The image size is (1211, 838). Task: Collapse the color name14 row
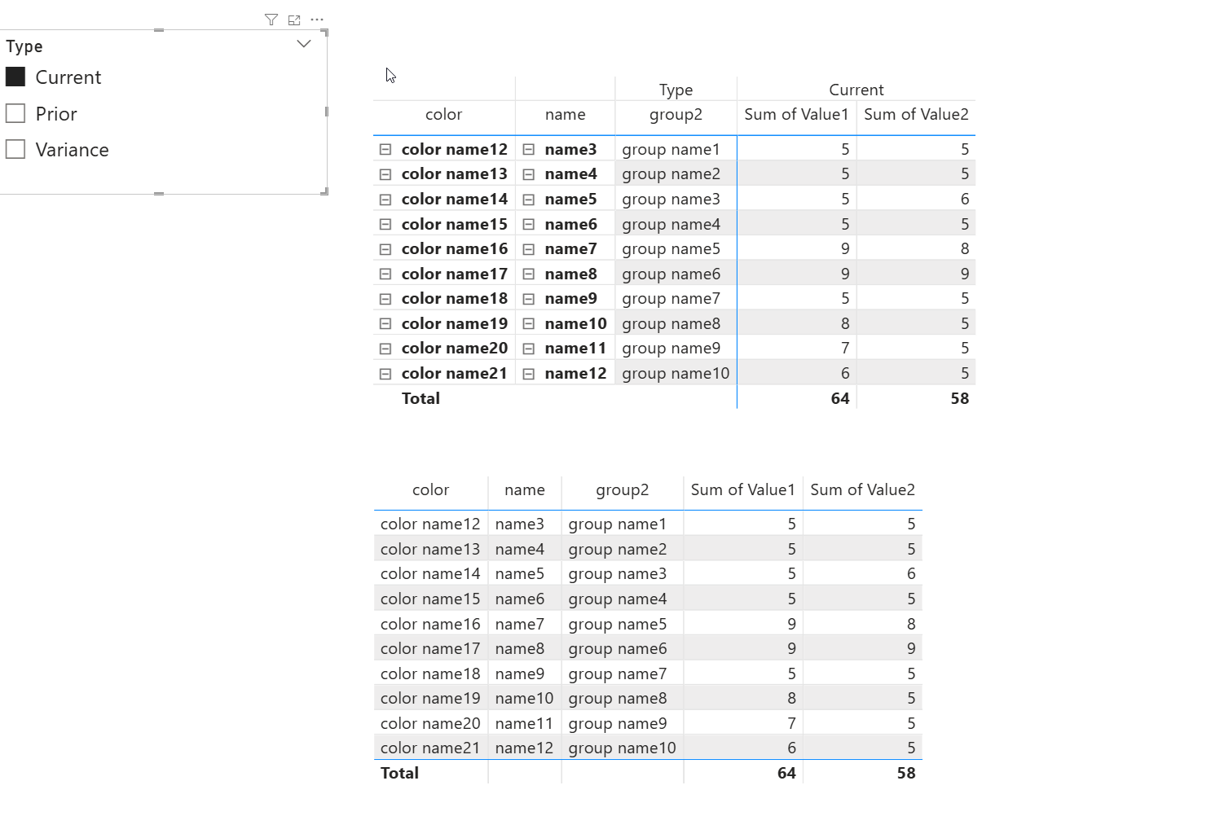point(385,200)
